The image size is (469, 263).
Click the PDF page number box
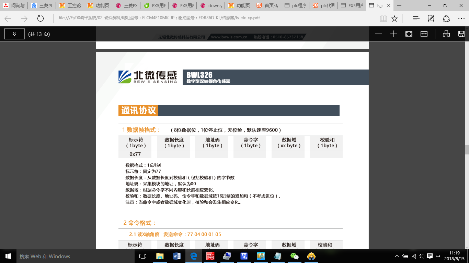14,34
